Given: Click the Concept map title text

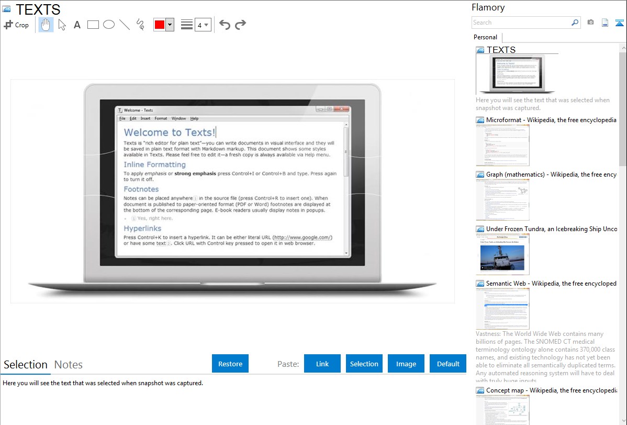Looking at the screenshot, I should (x=552, y=390).
